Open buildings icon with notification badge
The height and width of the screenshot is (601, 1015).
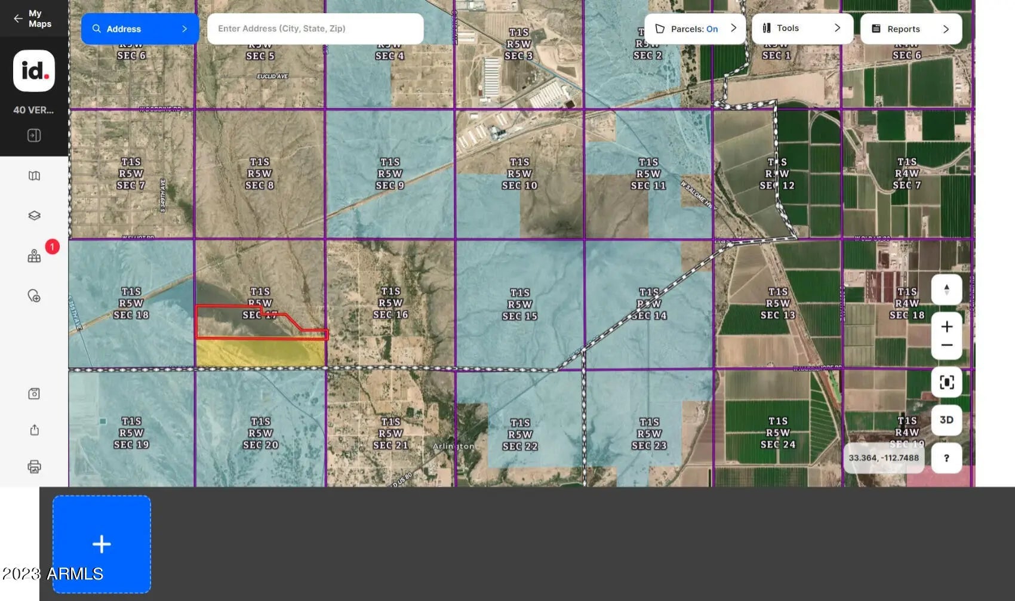35,256
